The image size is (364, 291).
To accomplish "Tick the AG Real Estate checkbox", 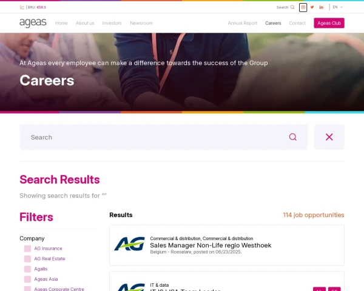I will (x=28, y=259).
